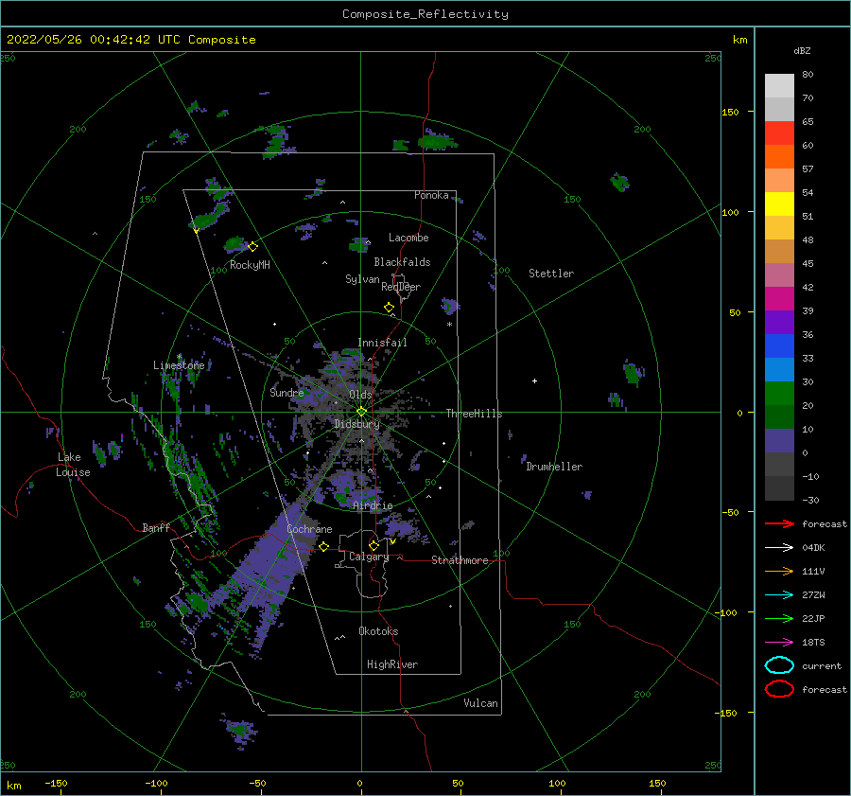The width and height of the screenshot is (851, 796).
Task: Click the yellow 54 dBZ color swatch
Action: tap(779, 204)
